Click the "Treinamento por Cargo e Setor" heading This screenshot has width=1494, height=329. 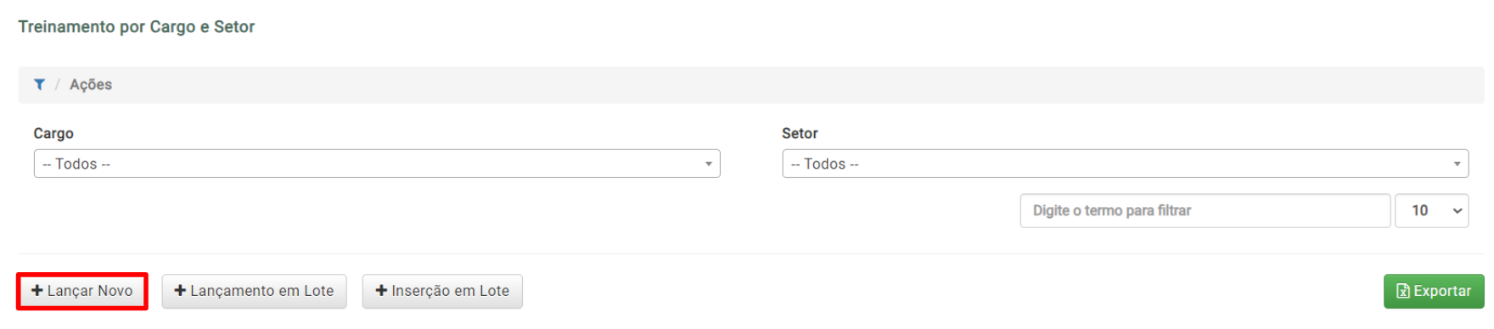tap(137, 26)
